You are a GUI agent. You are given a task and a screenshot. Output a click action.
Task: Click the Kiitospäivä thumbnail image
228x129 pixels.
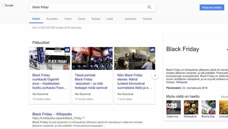click(191, 107)
